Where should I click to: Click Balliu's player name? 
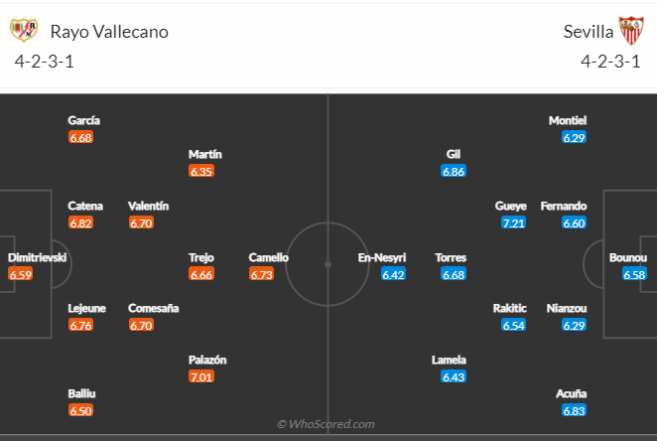tap(81, 393)
